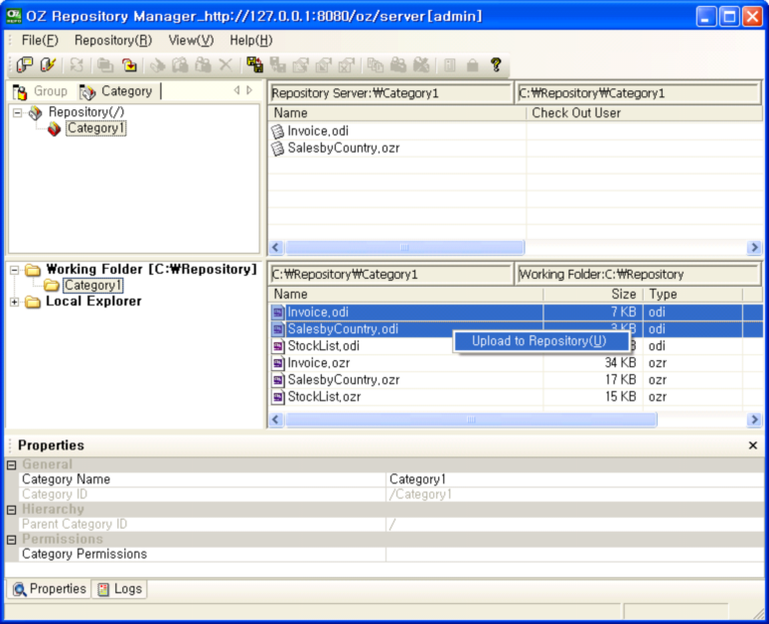
Task: Sort by Check Out User column header
Action: 644,113
